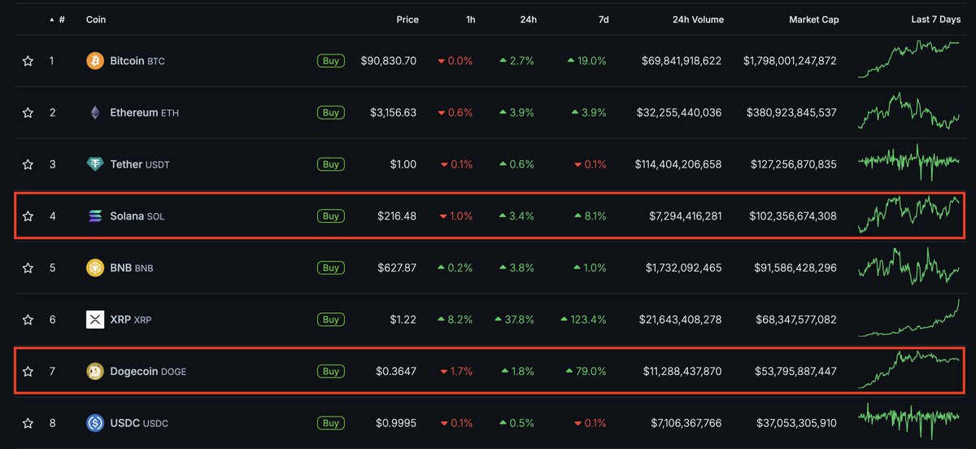
Task: Click Bitcoin price $90,830.70
Action: 389,61
